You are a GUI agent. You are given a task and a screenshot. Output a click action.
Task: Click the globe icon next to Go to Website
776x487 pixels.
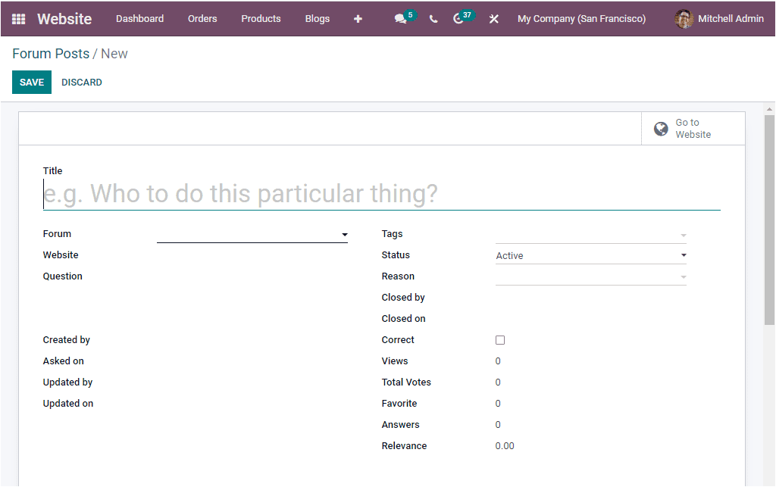tap(660, 128)
